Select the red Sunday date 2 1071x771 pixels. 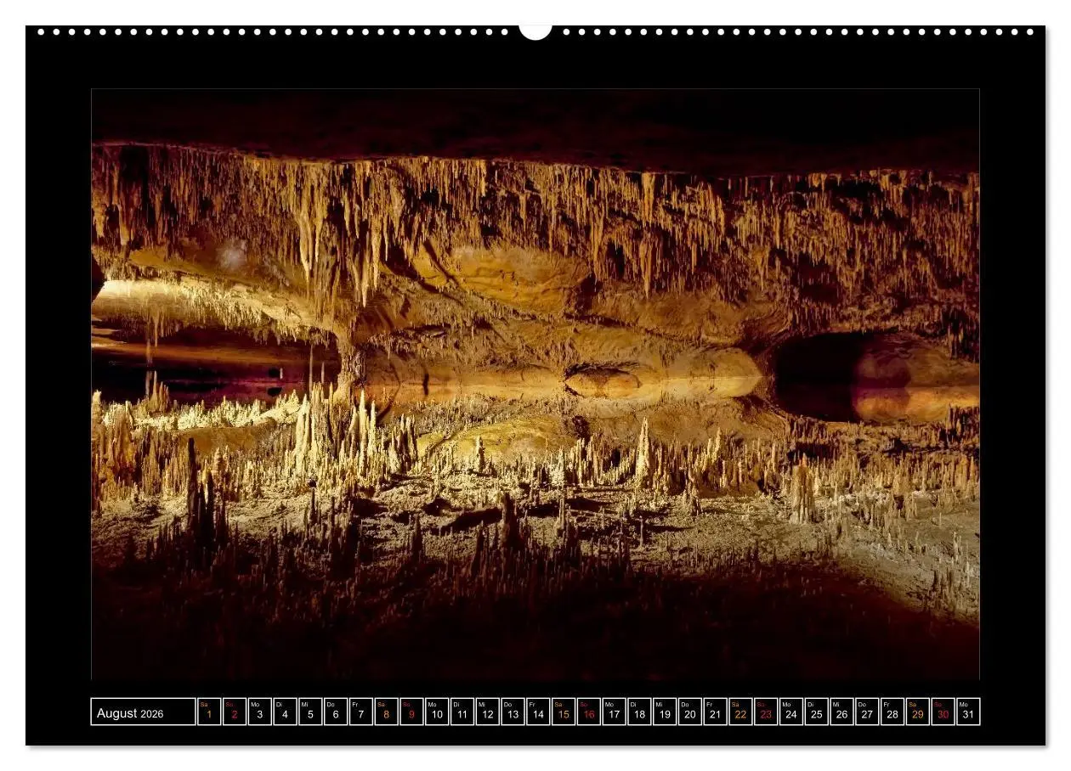point(233,716)
